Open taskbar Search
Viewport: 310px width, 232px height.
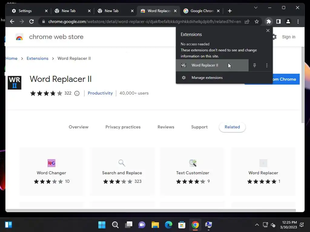(x=115, y=225)
